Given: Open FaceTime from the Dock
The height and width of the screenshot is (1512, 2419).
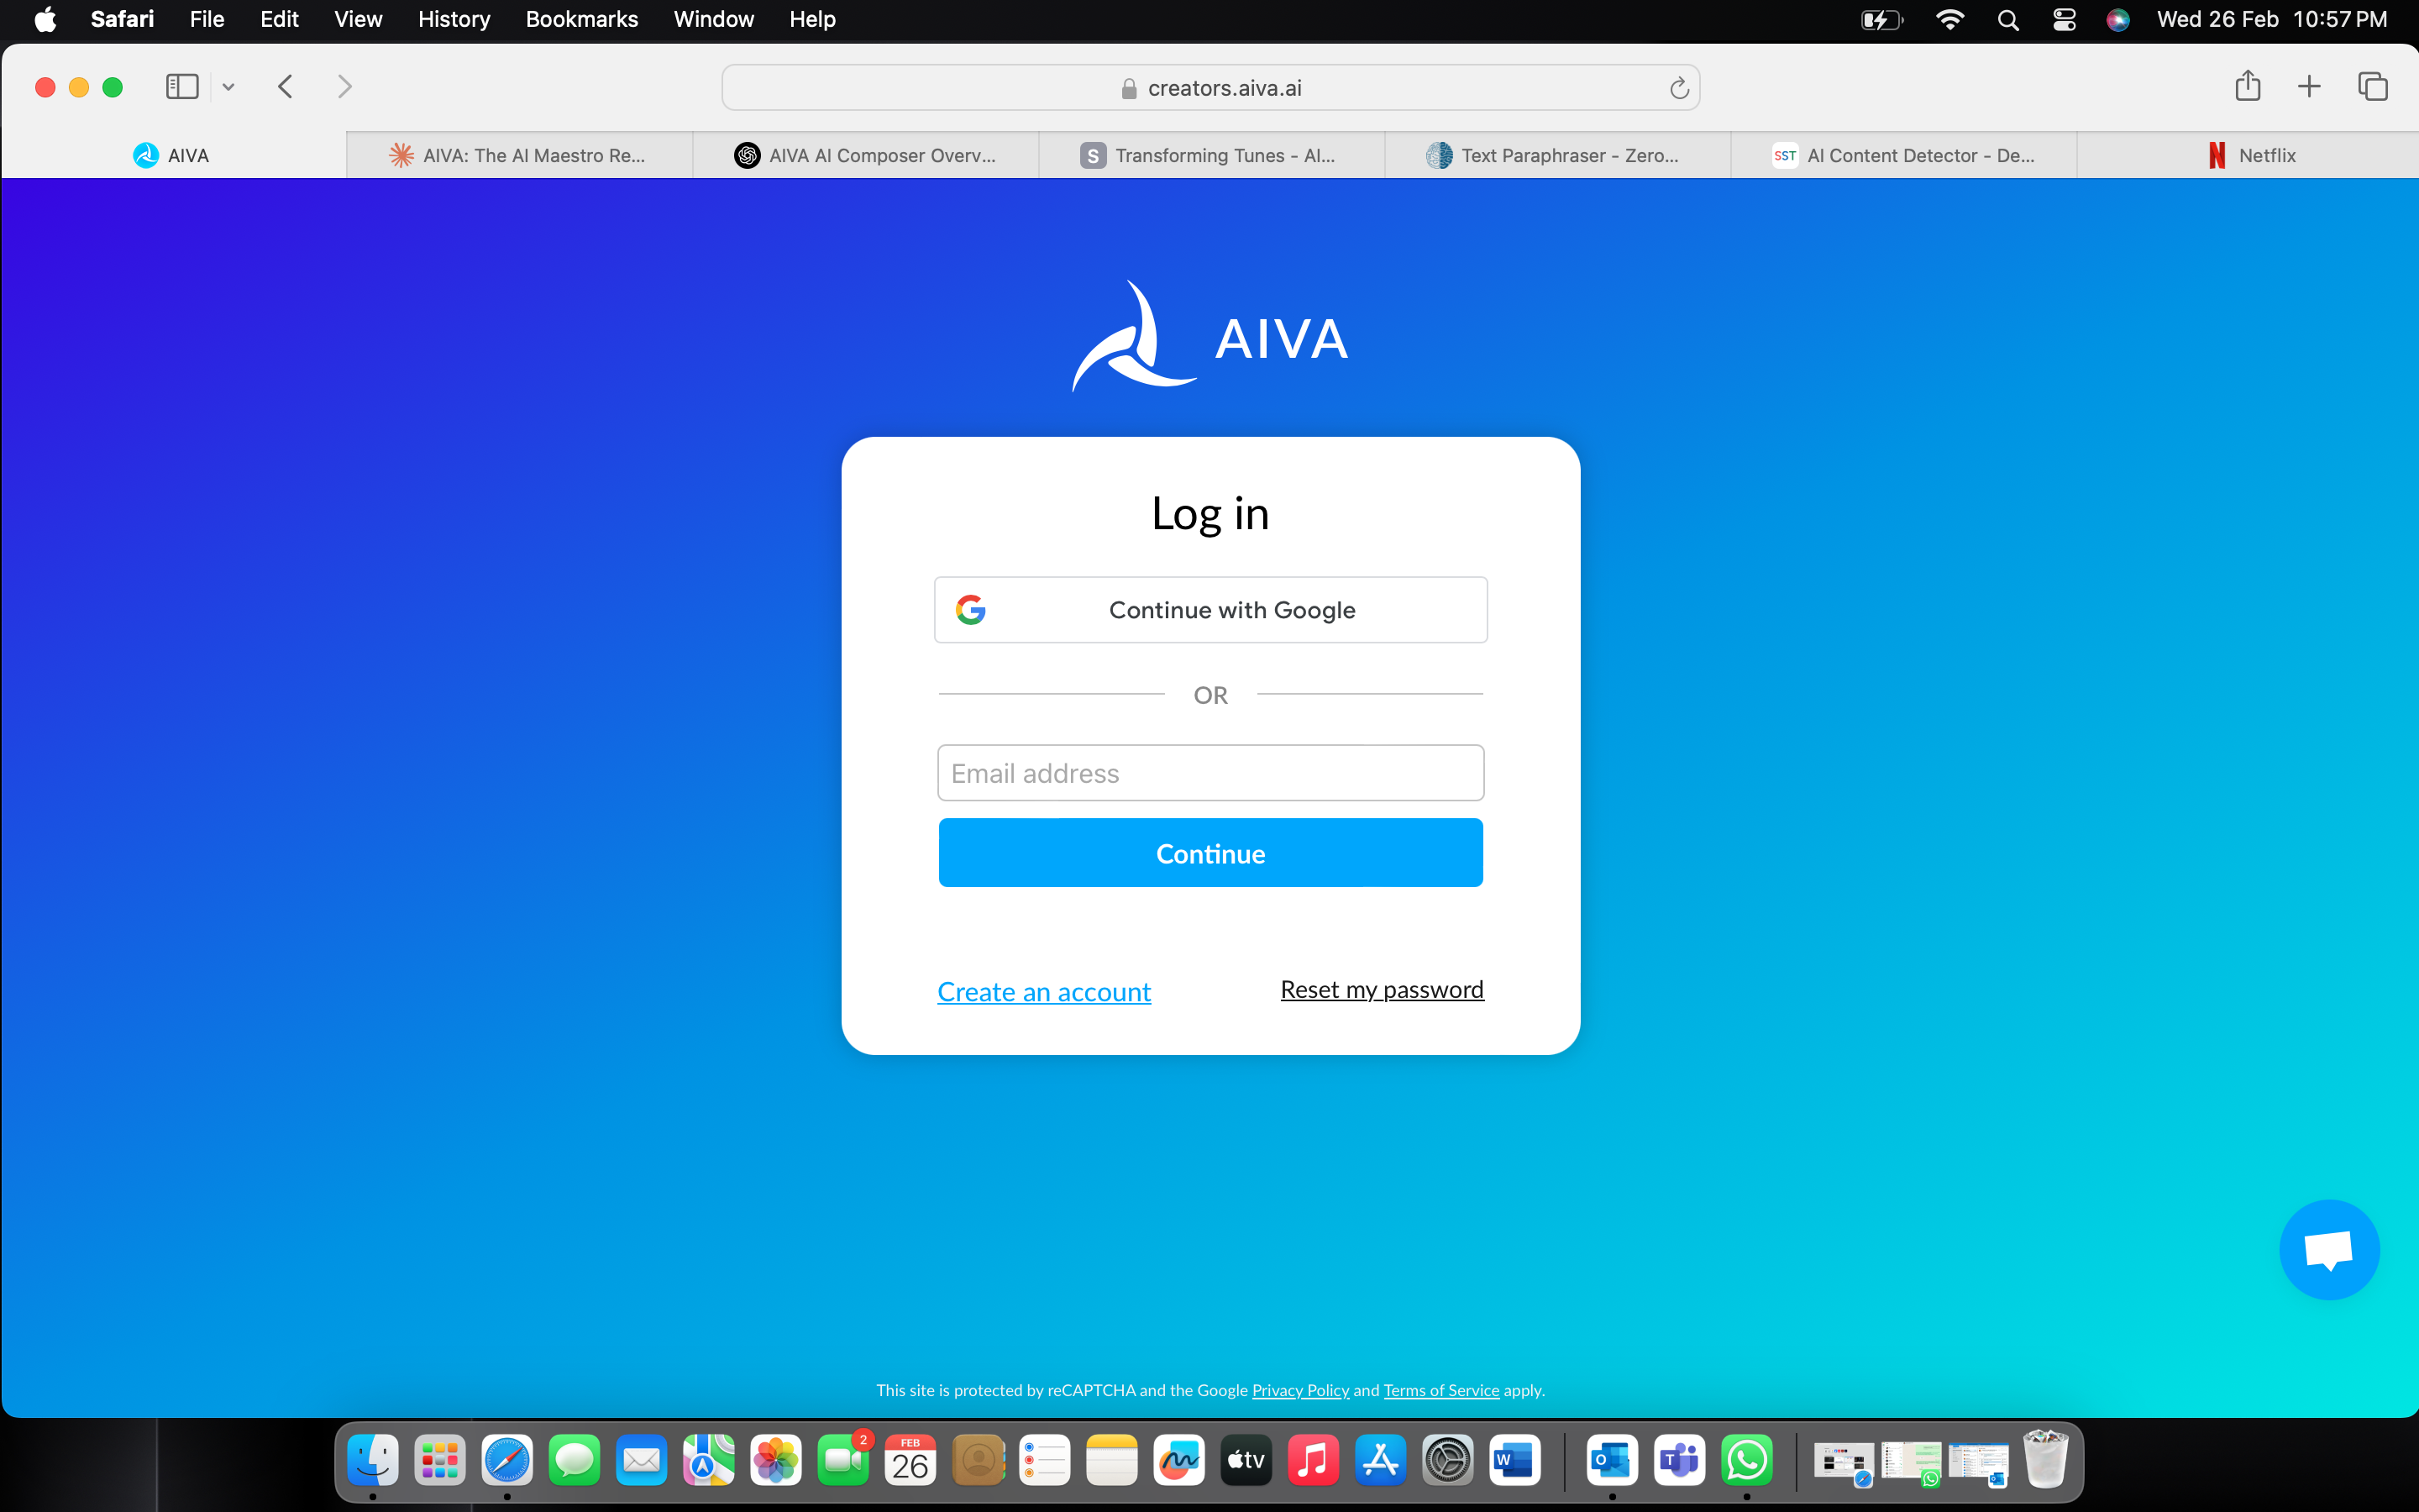Looking at the screenshot, I should click(842, 1461).
